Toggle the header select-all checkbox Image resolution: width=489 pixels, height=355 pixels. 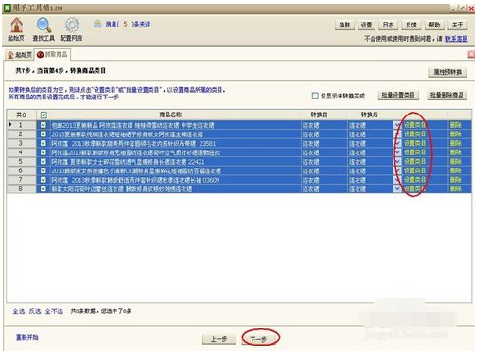click(x=44, y=115)
